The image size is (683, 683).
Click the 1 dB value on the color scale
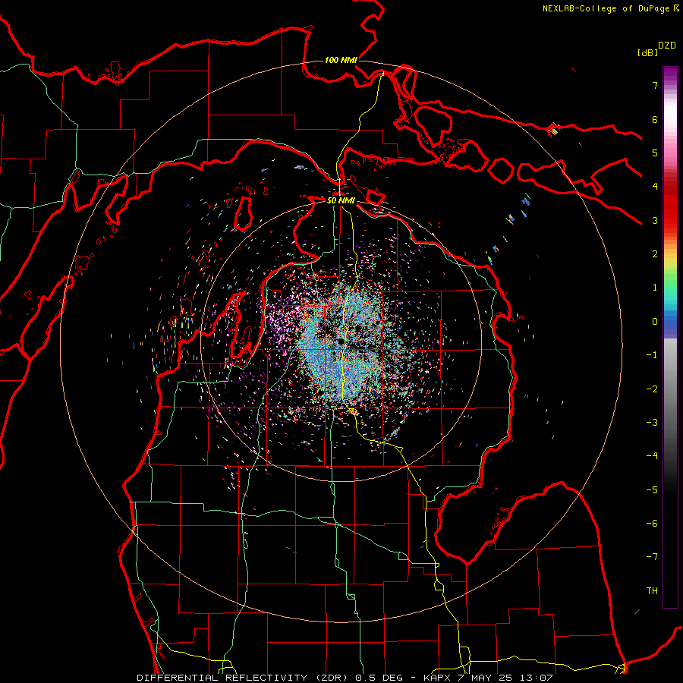(x=655, y=288)
